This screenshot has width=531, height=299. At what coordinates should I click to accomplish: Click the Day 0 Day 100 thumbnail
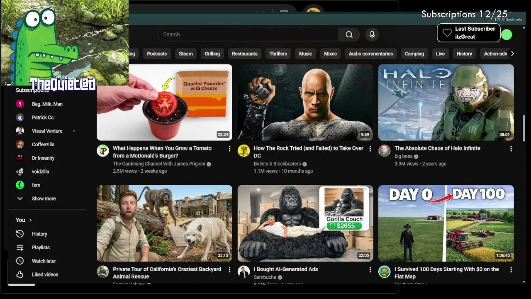point(446,223)
